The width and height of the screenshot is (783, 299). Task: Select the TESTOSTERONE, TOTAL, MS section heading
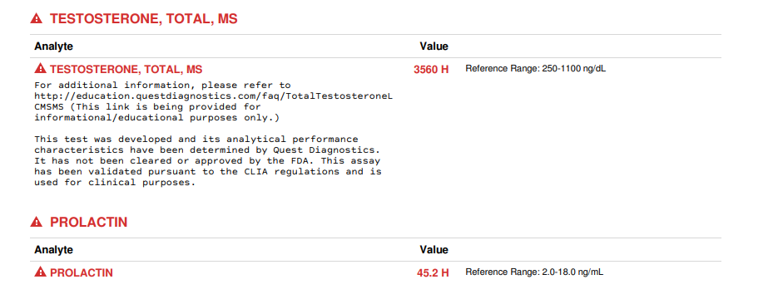click(x=144, y=19)
